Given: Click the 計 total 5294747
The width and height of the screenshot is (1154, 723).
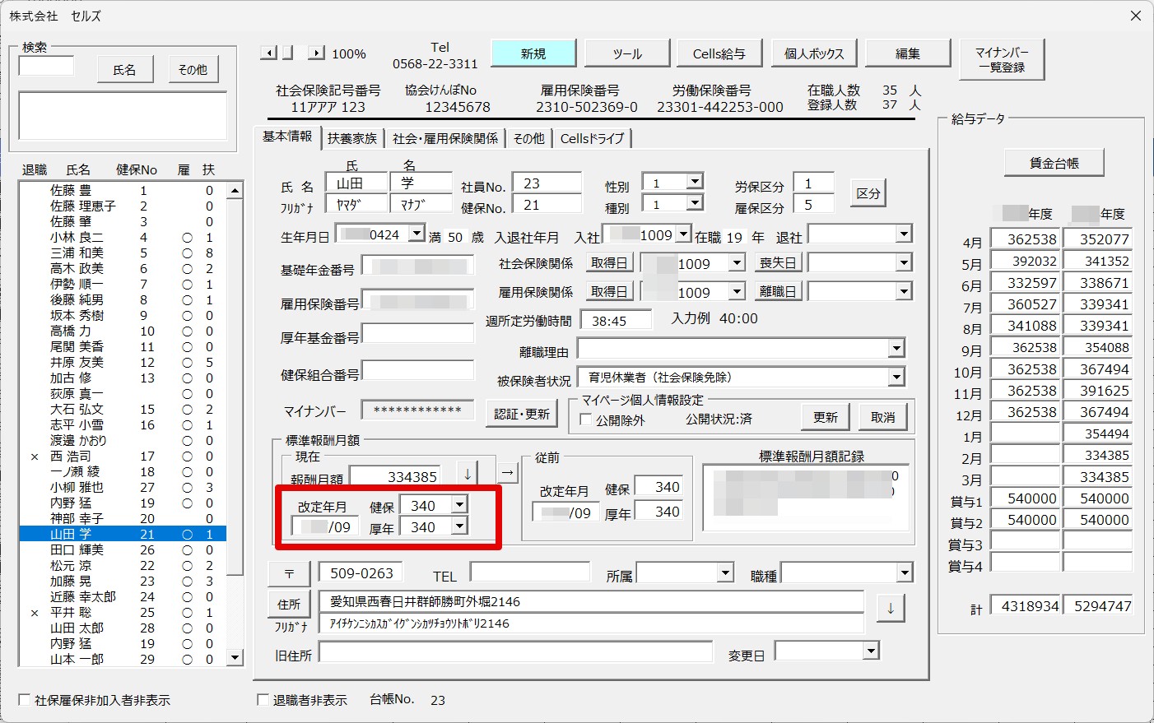Looking at the screenshot, I should click(1097, 606).
